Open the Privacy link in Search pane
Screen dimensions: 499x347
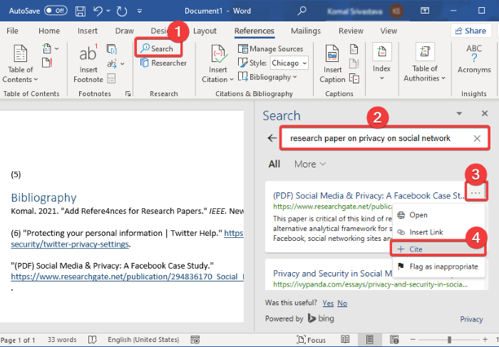tap(471, 319)
